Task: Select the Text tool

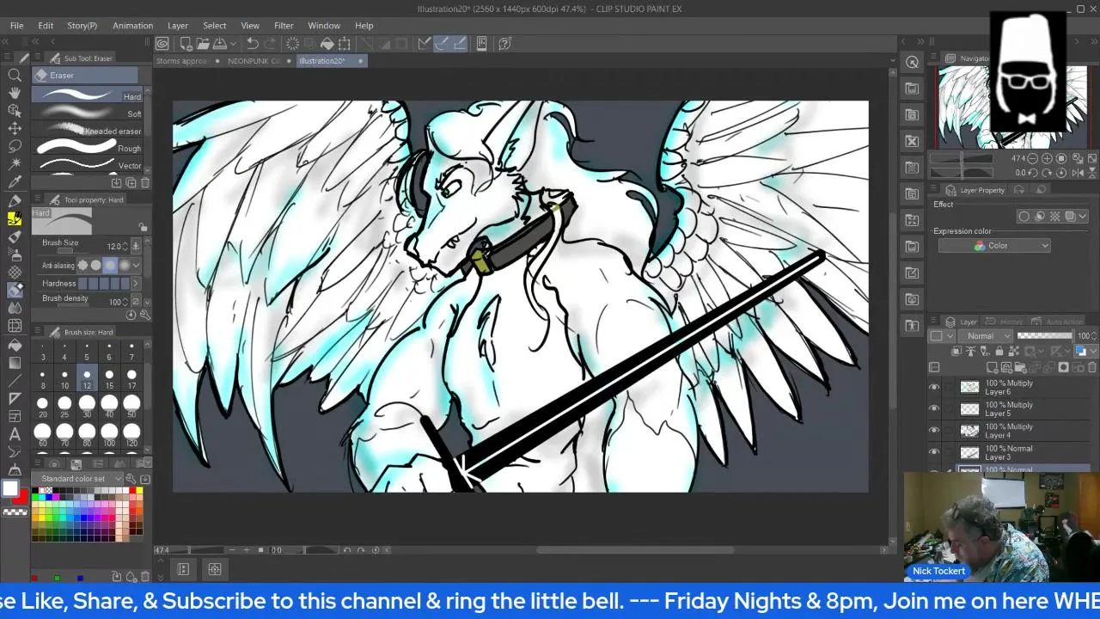Action: point(15,434)
